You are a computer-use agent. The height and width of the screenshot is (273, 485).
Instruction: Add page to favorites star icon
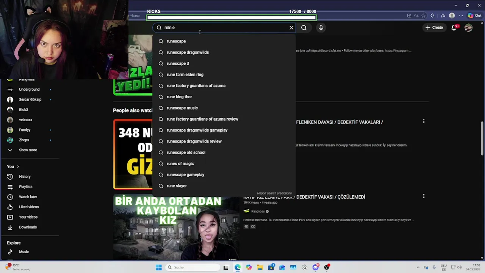click(423, 16)
